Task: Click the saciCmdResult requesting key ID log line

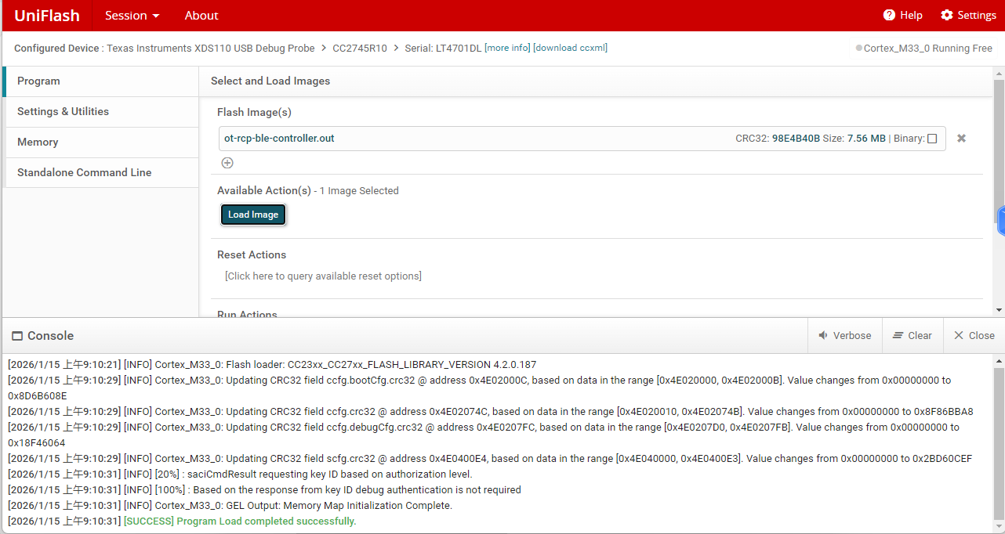Action: [x=240, y=474]
